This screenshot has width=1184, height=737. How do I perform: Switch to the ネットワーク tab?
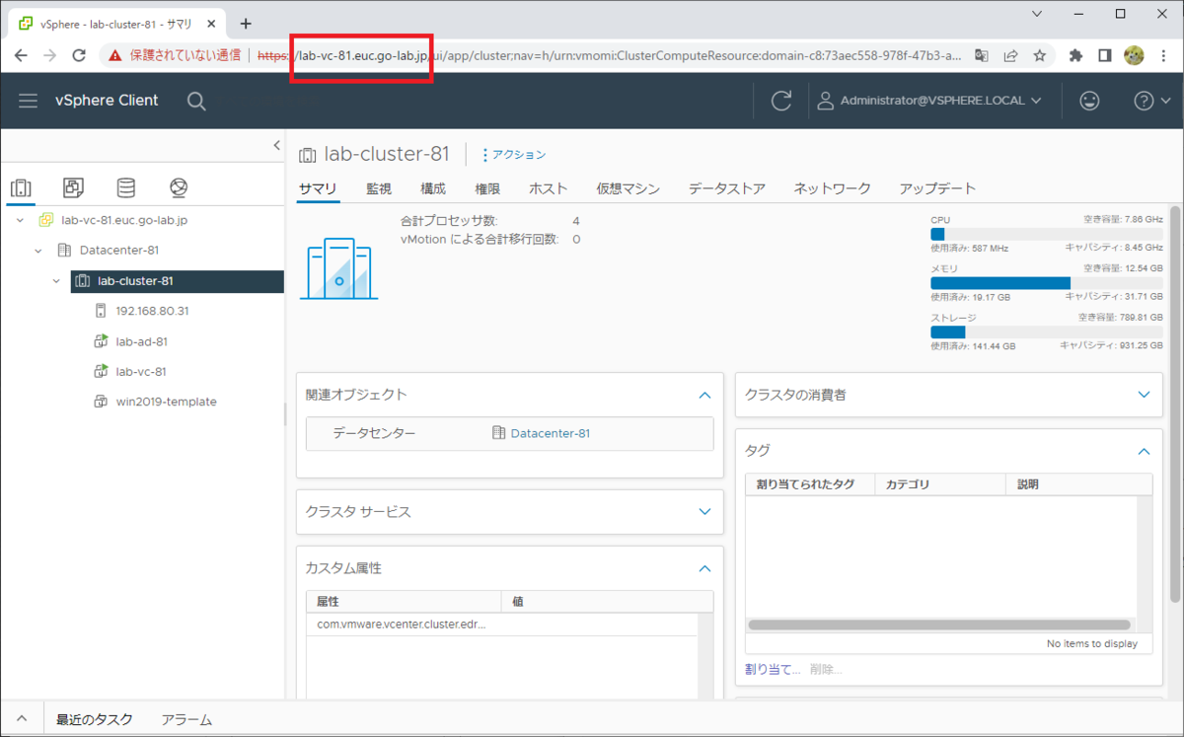[x=833, y=188]
